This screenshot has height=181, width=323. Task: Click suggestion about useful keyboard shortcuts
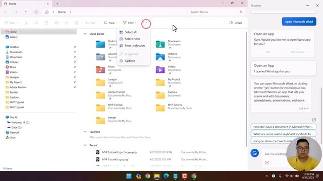[284, 134]
